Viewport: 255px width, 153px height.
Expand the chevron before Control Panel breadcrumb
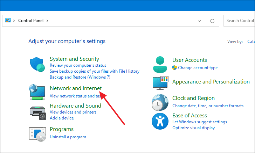point(14,21)
